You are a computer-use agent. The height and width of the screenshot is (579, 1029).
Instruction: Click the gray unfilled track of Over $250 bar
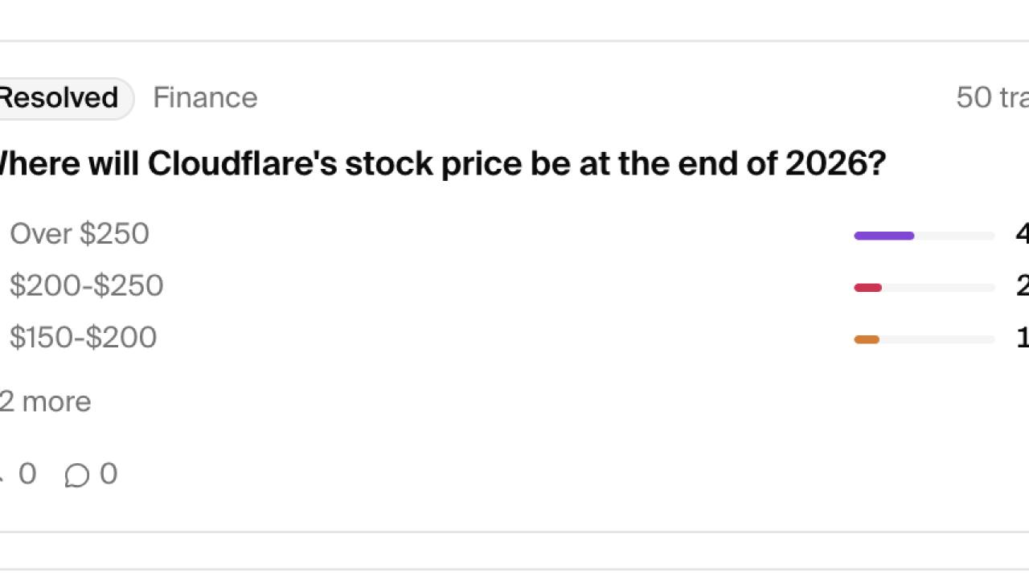coord(955,236)
